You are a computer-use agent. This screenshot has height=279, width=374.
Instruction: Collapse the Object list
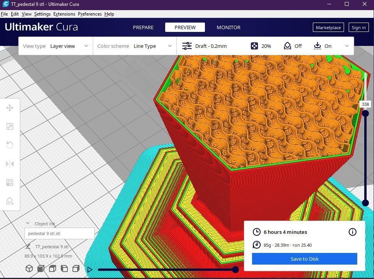(27, 223)
